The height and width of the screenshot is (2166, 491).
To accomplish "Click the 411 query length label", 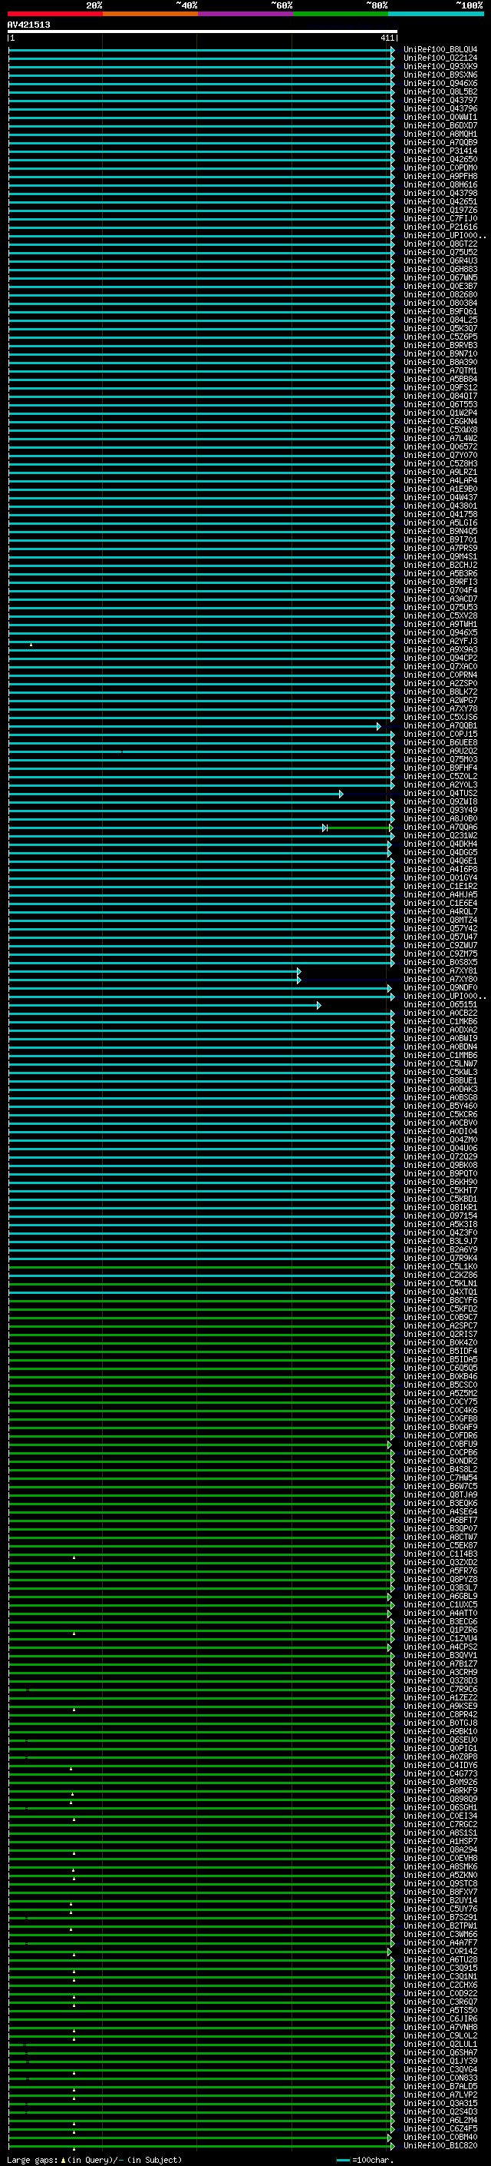I will pos(387,38).
